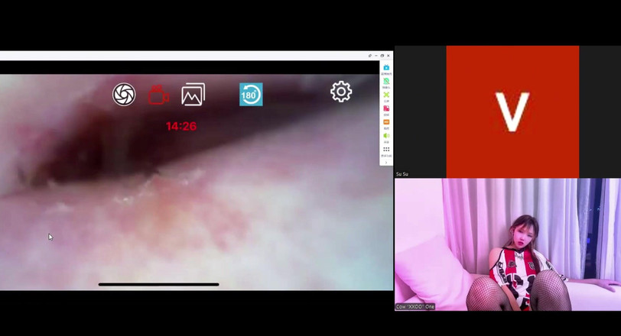This screenshot has height=336, width=621.
Task: Click the green fullscreen arrows sidebar icon
Action: pyautogui.click(x=386, y=95)
